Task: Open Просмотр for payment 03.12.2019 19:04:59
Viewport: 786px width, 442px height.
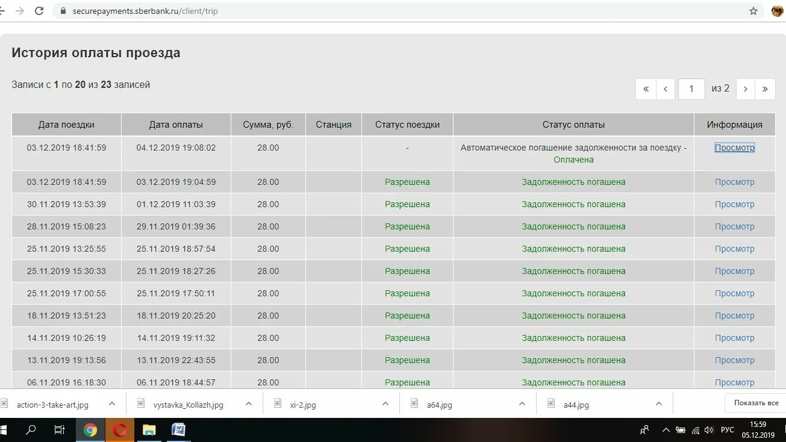Action: pos(734,182)
